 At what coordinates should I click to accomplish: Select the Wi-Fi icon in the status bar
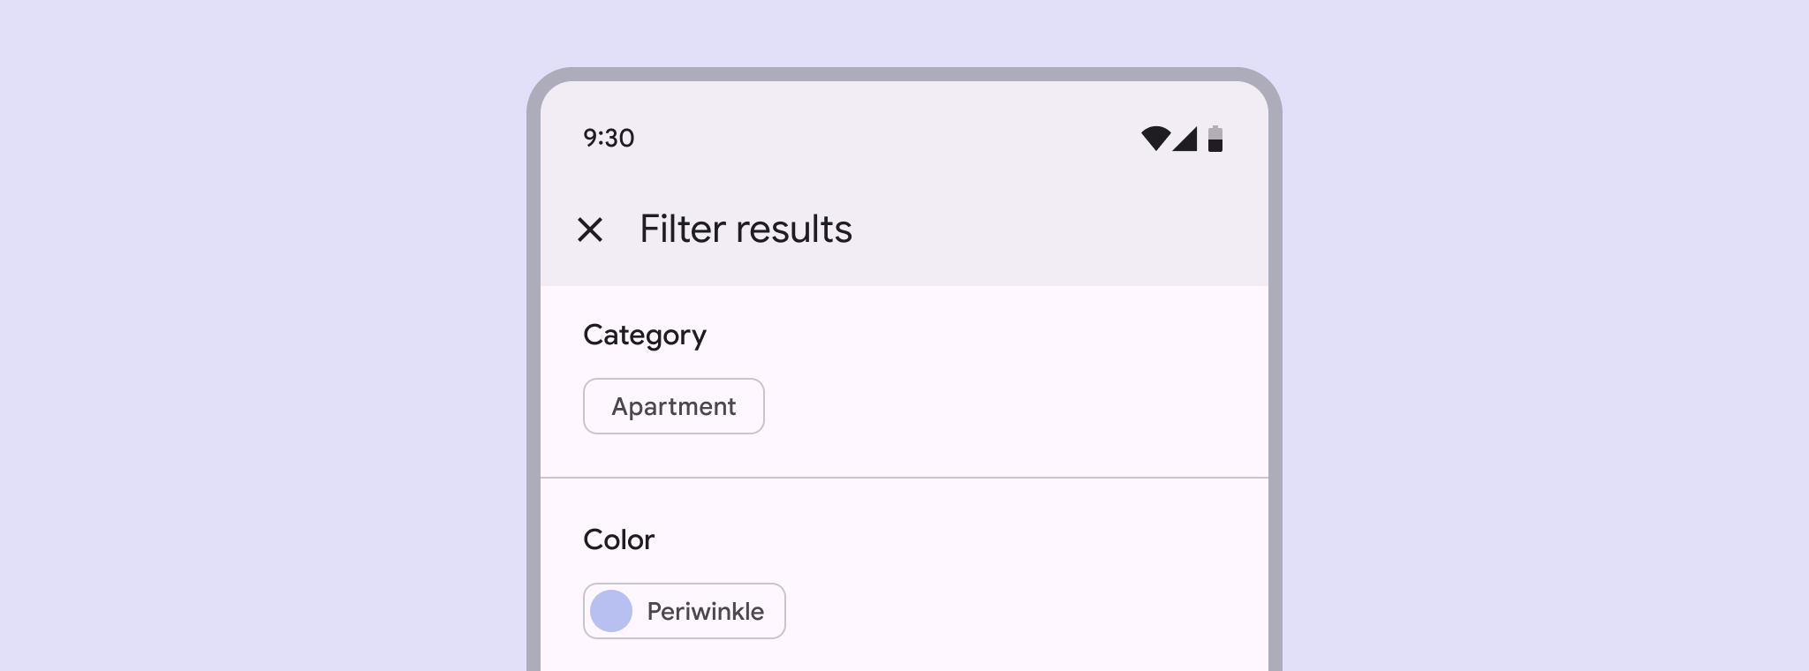pyautogui.click(x=1157, y=139)
